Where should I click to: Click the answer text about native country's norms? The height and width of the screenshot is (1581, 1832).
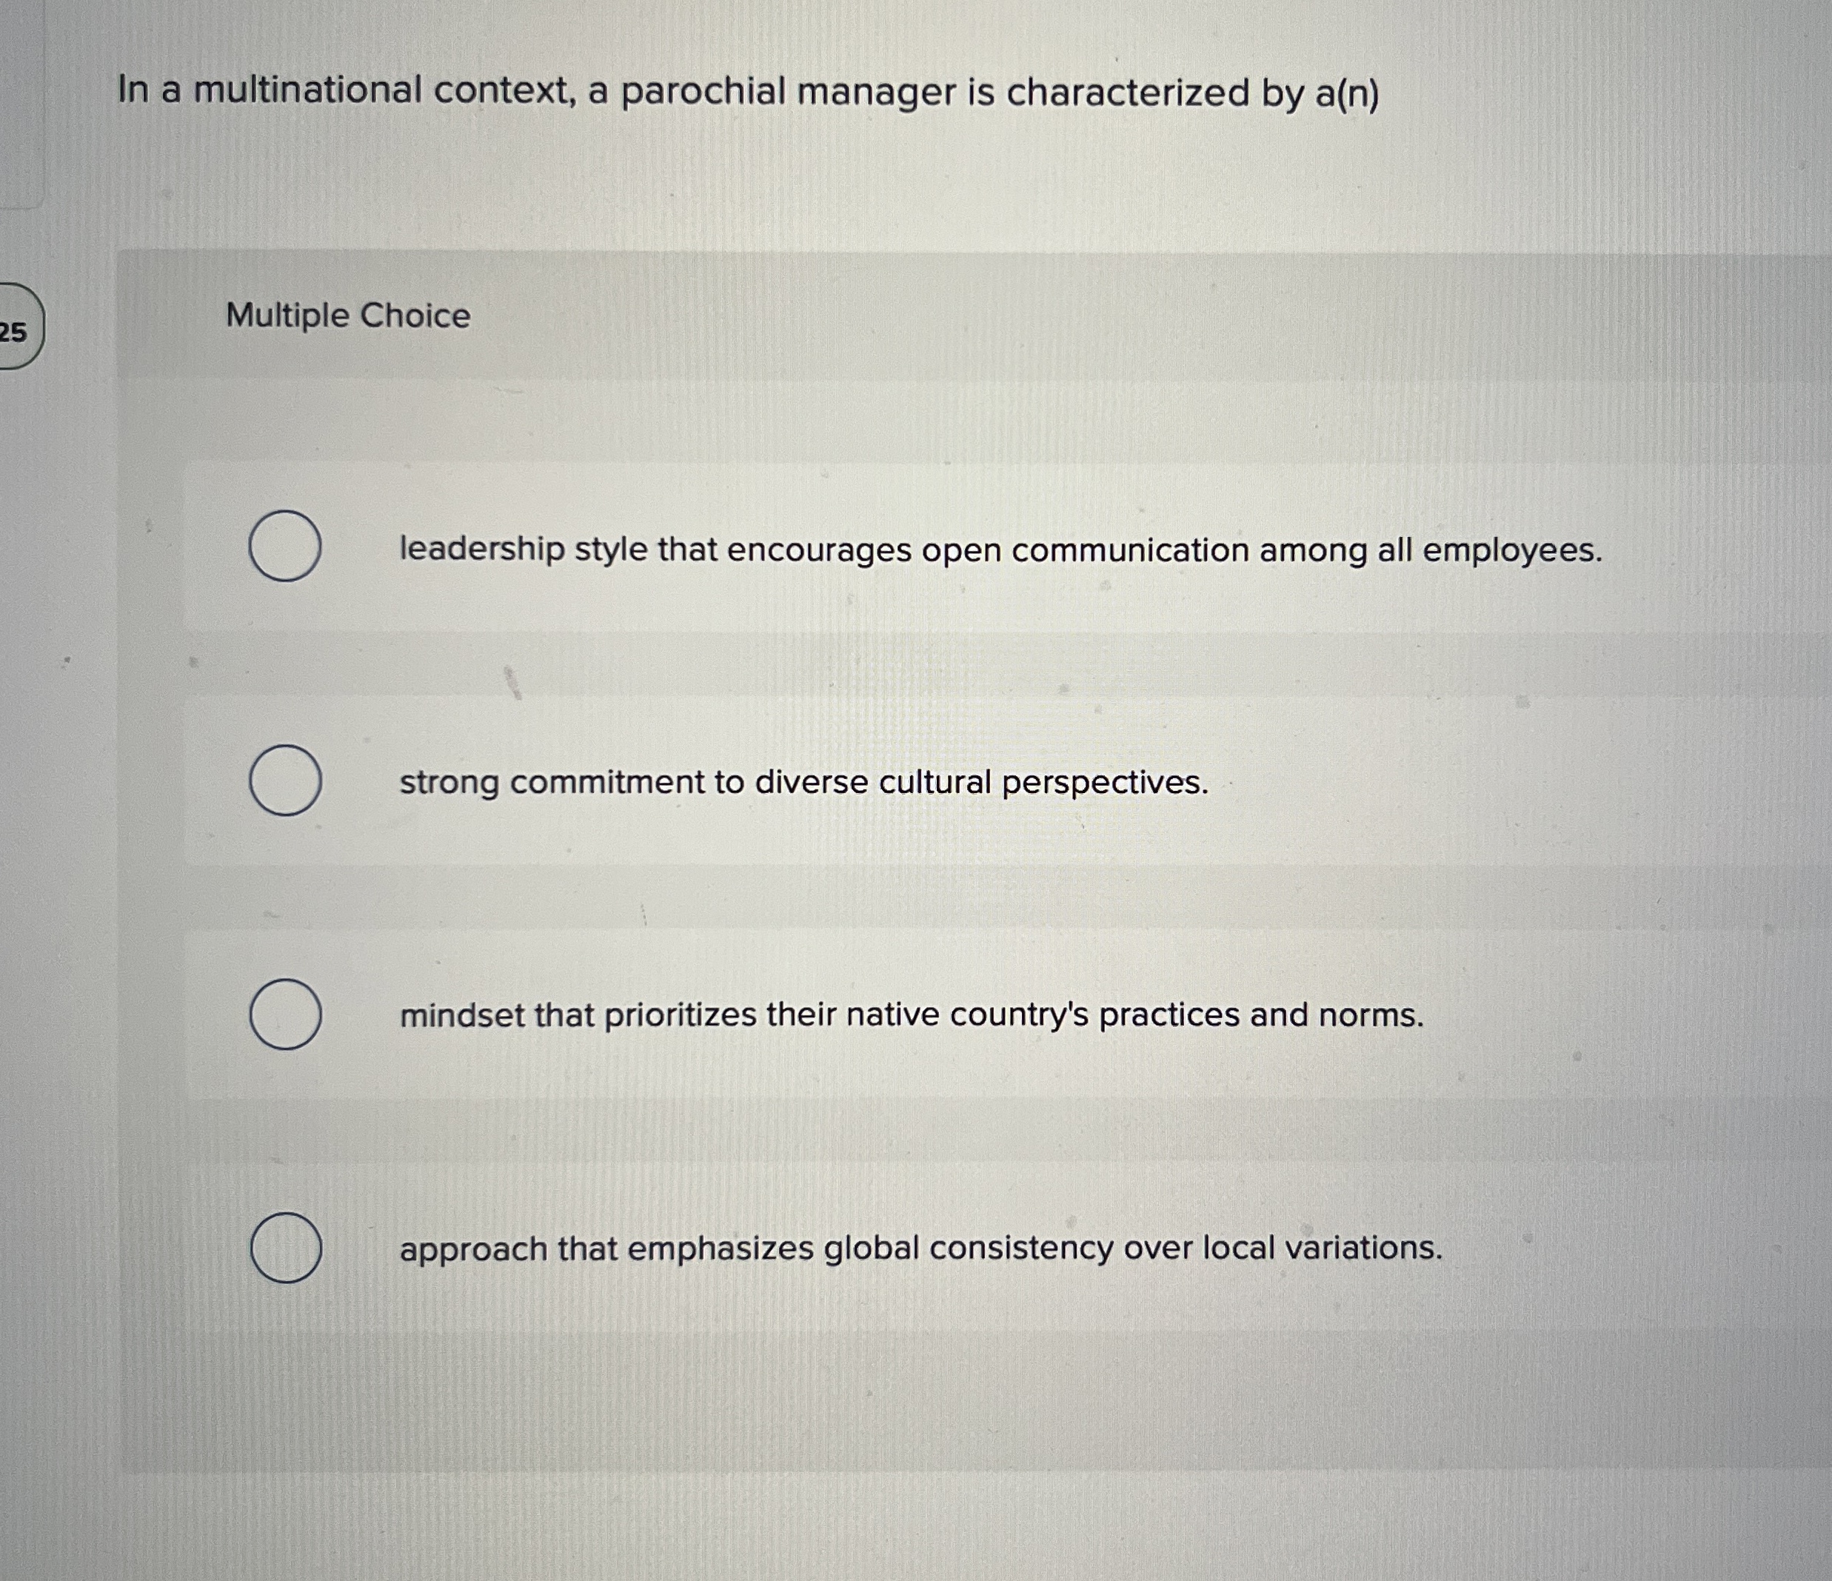coord(911,1015)
